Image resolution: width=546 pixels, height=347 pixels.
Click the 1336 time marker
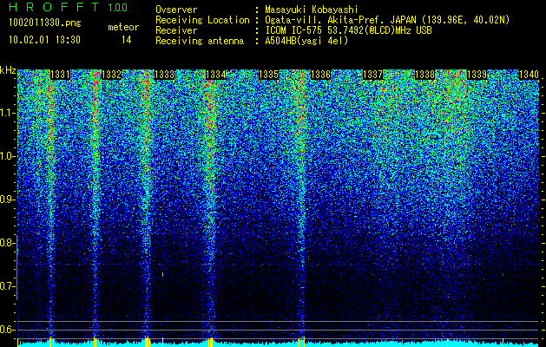tap(320, 75)
